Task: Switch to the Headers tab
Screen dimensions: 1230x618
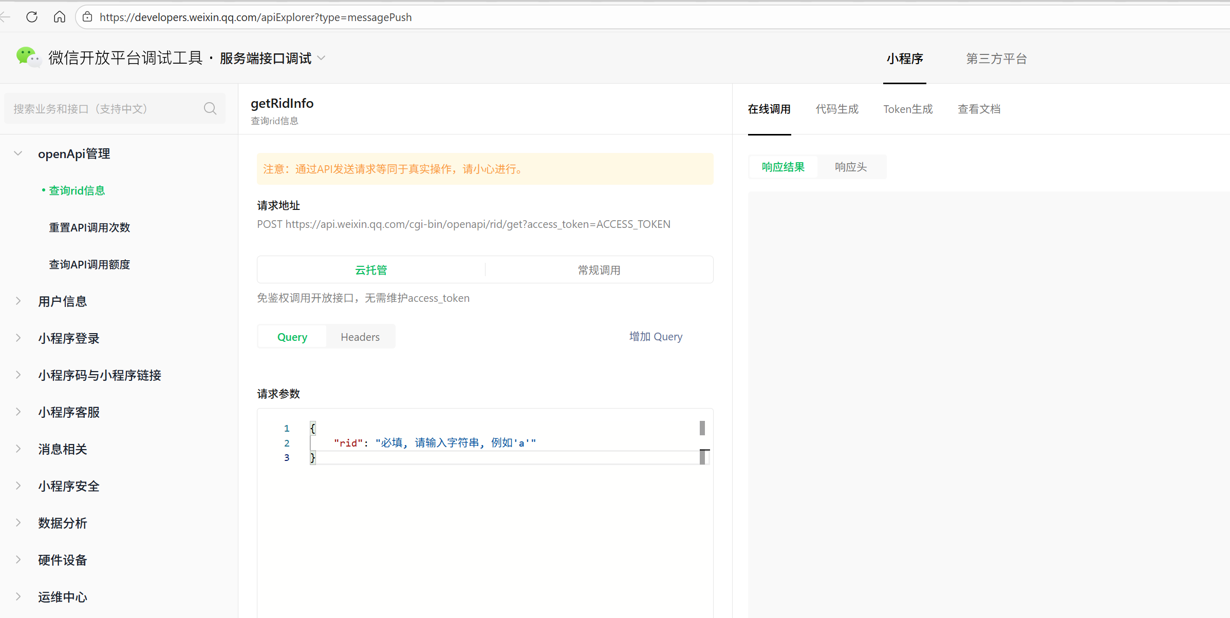Action: (360, 337)
